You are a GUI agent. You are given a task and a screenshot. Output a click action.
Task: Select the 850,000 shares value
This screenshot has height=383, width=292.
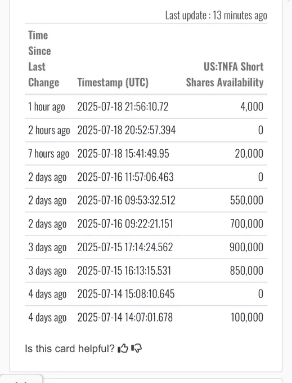click(x=246, y=271)
